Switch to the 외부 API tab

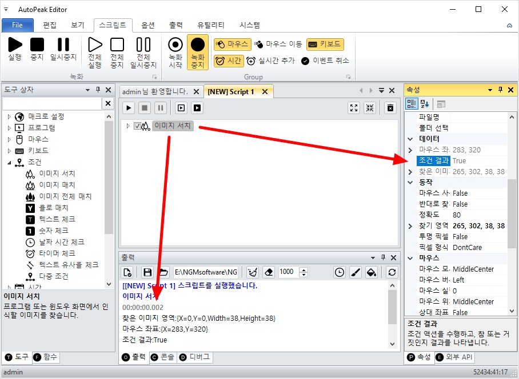454,357
